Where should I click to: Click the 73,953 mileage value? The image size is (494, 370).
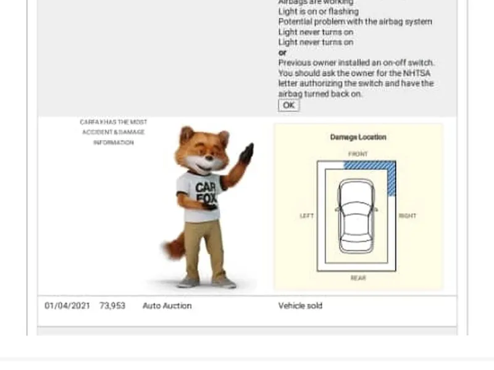[112, 306]
